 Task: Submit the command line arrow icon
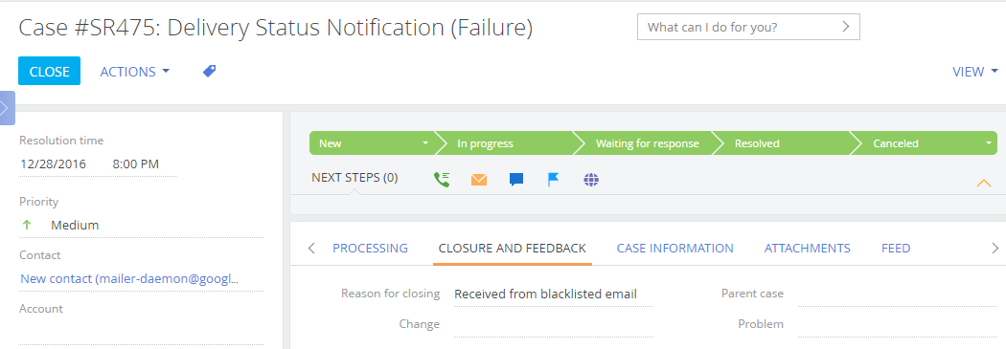point(846,27)
